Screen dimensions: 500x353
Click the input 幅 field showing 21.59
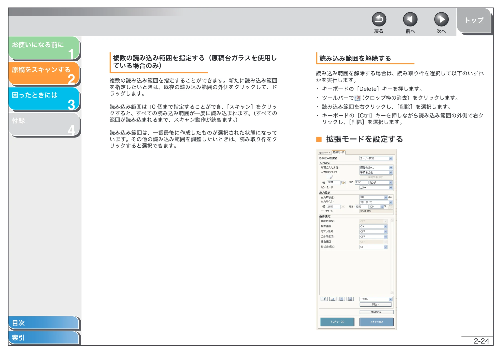333,183
